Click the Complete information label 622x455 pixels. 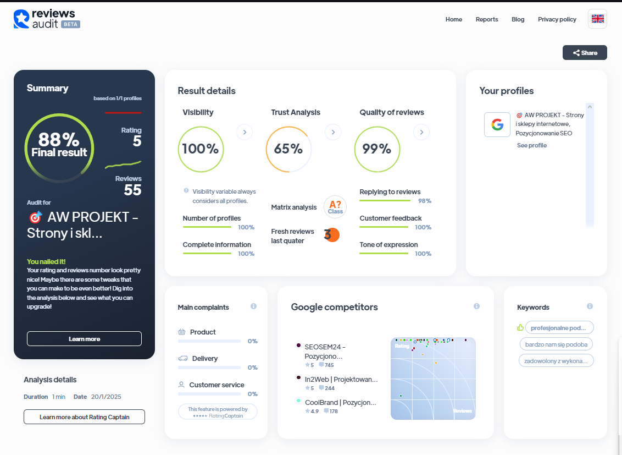(217, 245)
